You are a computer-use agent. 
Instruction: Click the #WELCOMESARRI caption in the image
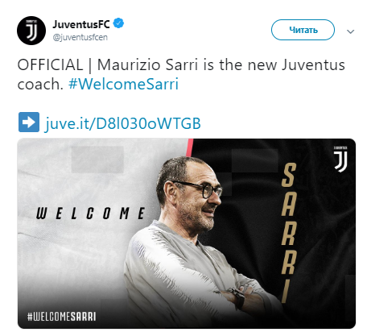click(61, 317)
